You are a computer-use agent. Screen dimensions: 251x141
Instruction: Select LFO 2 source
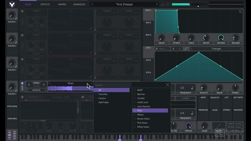(148, 60)
